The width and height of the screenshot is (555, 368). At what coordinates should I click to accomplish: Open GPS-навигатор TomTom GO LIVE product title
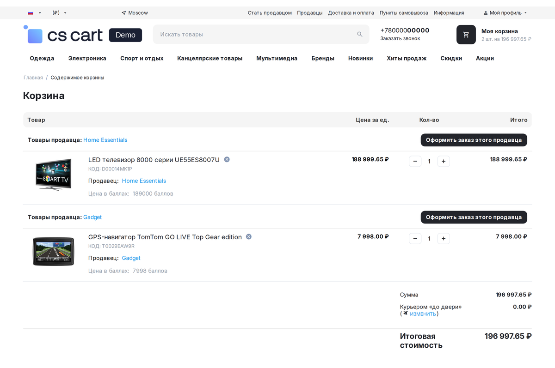tap(165, 237)
